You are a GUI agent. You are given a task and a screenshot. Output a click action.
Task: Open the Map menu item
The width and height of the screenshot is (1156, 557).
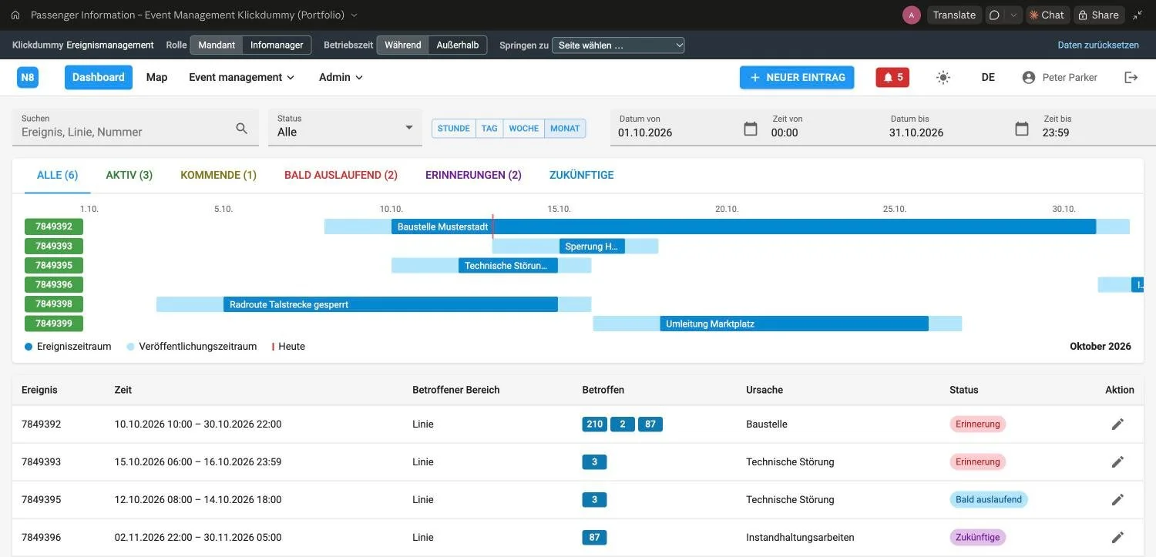156,77
